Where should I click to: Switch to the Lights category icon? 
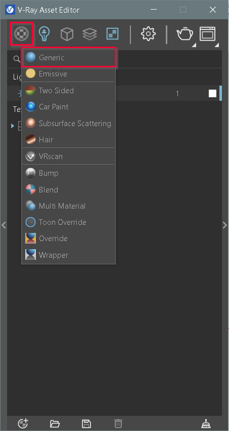pyautogui.click(x=44, y=34)
